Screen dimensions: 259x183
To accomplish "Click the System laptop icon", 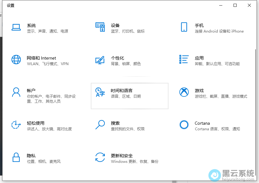I will pyautogui.click(x=16, y=27).
